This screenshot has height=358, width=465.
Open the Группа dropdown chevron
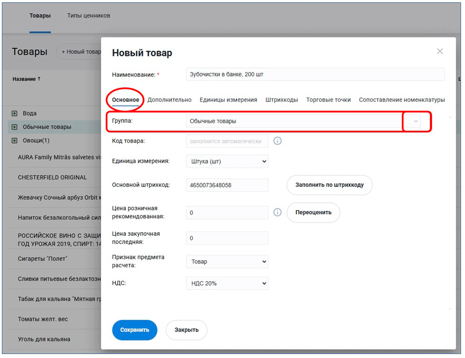416,121
